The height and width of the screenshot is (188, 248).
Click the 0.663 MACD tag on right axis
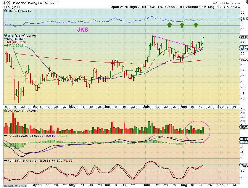click(x=244, y=139)
